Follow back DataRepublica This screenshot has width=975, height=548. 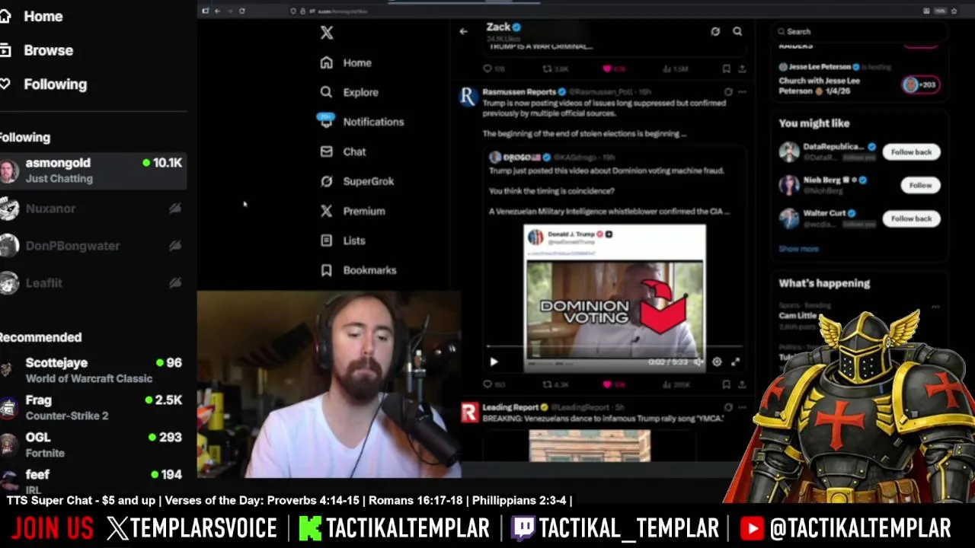pyautogui.click(x=911, y=152)
